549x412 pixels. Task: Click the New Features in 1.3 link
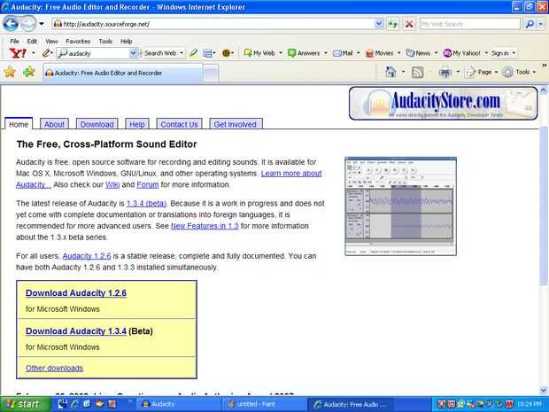(205, 226)
